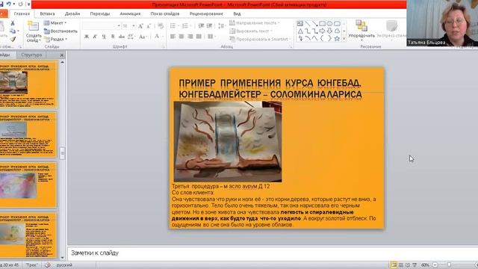
Task: Select second slide thumbnail with grey picture
Action: pos(28,134)
